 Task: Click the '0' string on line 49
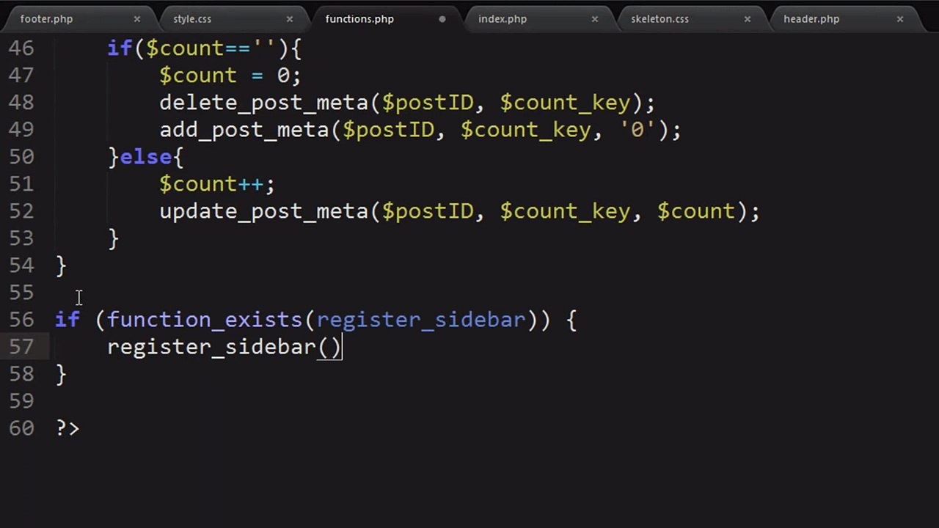click(637, 130)
